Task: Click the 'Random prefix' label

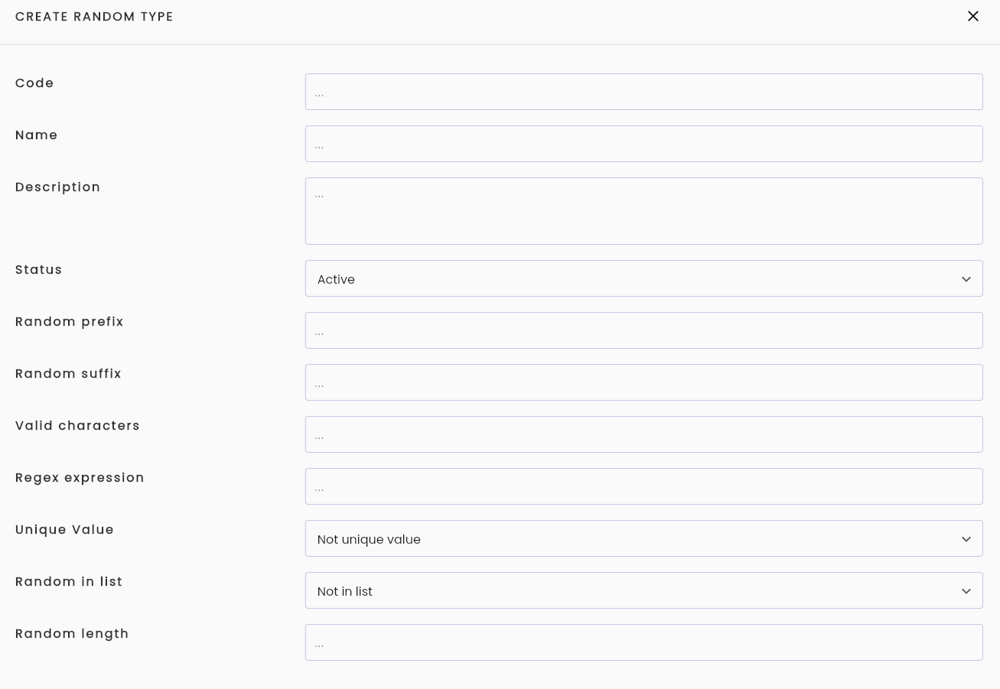Action: [x=70, y=321]
